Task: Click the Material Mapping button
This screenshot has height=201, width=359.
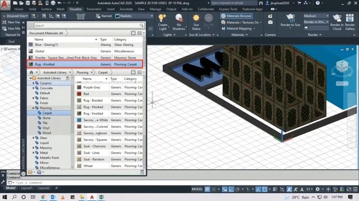Action: click(238, 28)
